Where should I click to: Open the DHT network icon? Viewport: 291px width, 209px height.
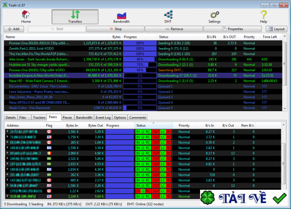168,15
